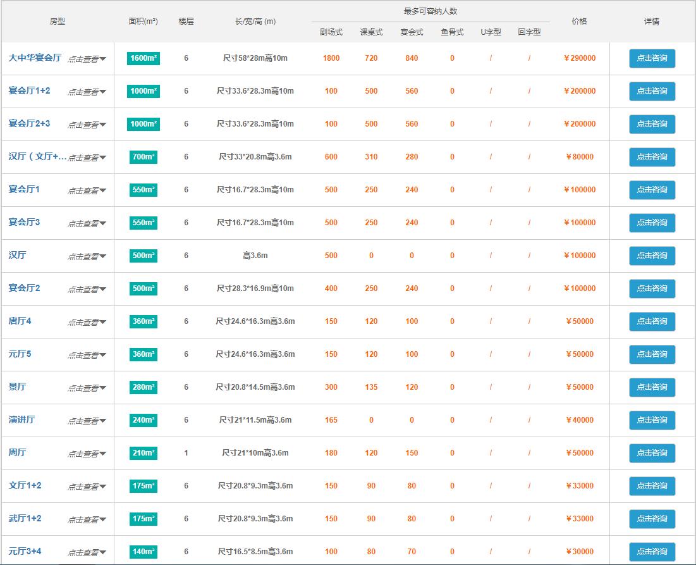
Task: Click 点击咨询 for 武厅1+2
Action: click(652, 519)
